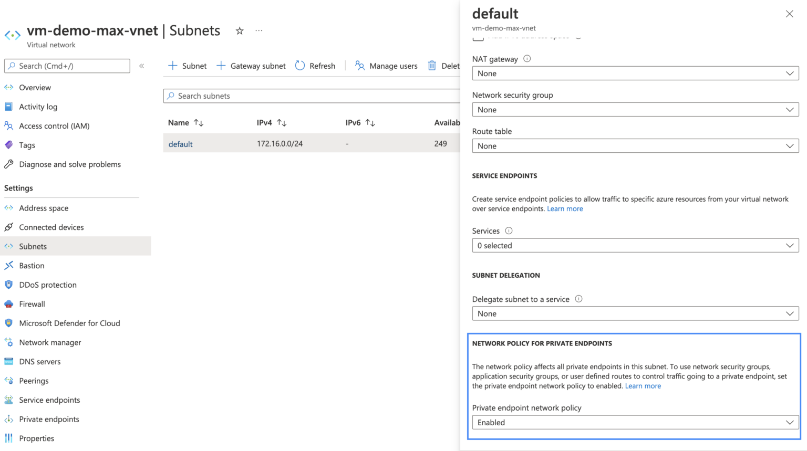Screen dimensions: 807x451
Task: Click the DDoS protection shield icon
Action: click(x=9, y=285)
